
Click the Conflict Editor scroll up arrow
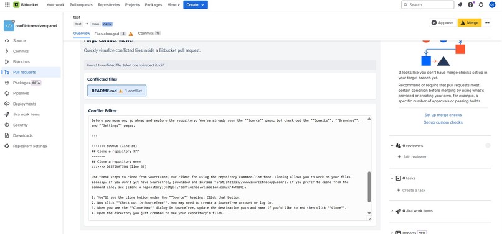(369, 119)
